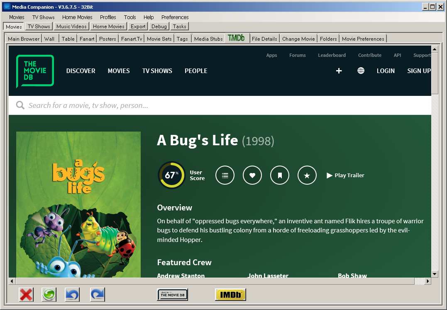Viewport: 447px width, 310px height.
Task: Click the horizontal scrollbar left arrow
Action: [12, 281]
